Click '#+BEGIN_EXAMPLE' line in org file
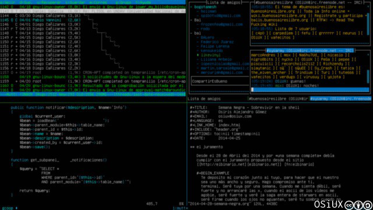This screenshot has height=210, width=373. click(213, 173)
